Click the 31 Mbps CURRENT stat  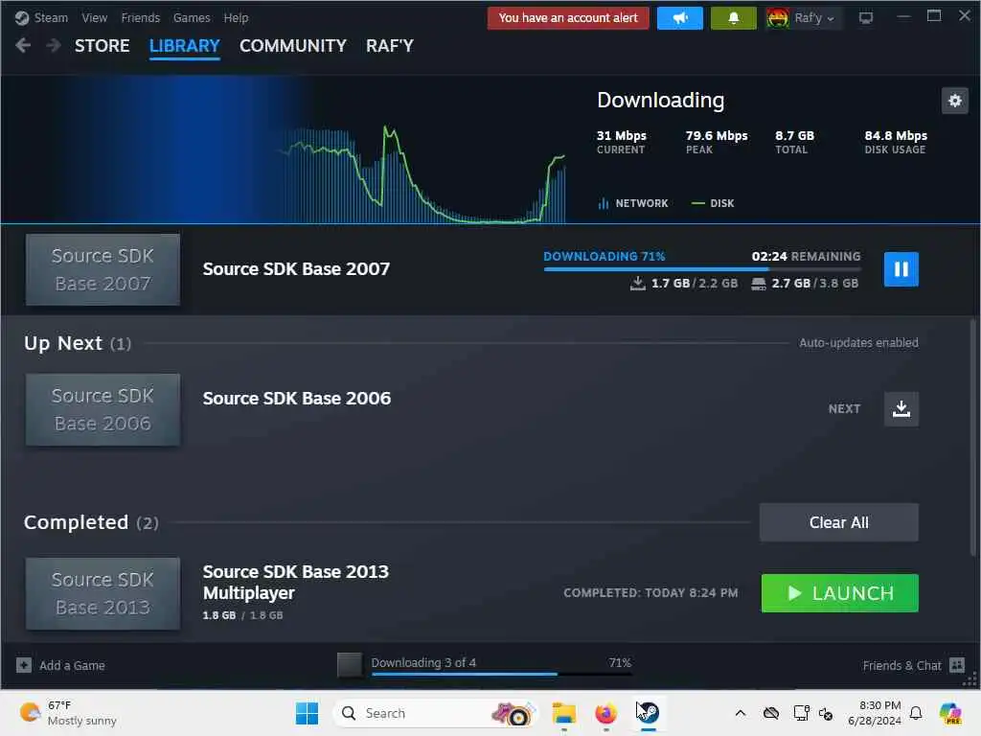[621, 142]
